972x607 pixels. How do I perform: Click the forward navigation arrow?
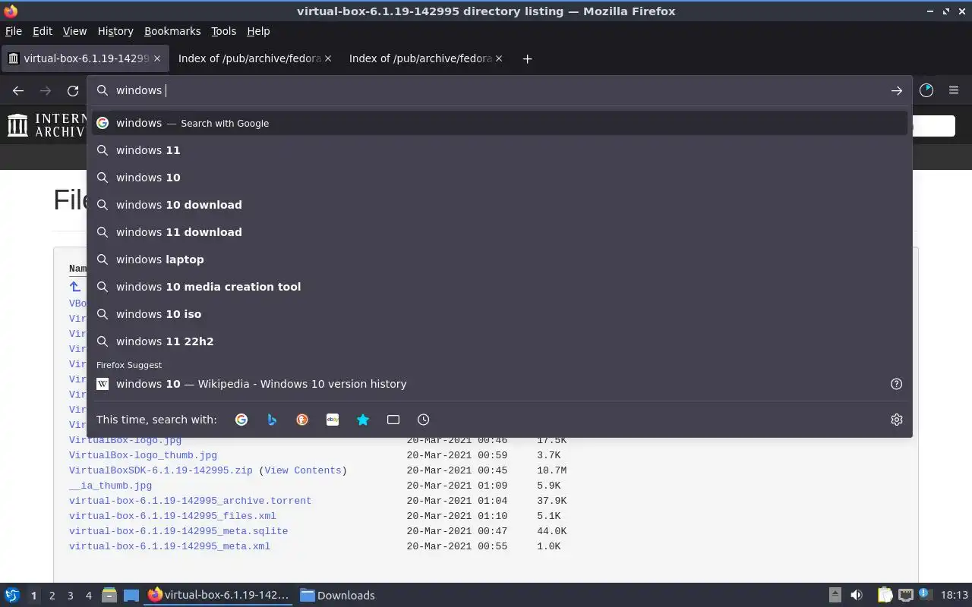click(46, 90)
